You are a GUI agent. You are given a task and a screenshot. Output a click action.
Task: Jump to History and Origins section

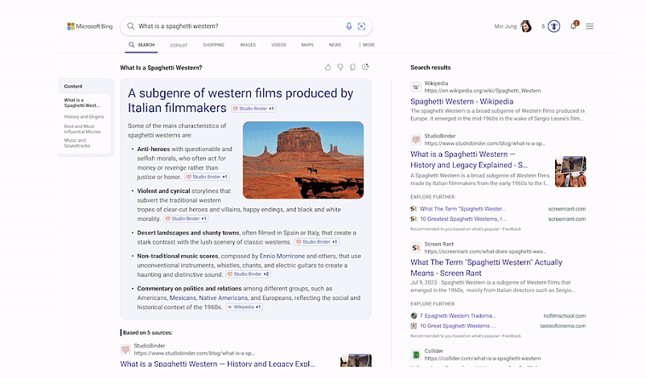(84, 117)
